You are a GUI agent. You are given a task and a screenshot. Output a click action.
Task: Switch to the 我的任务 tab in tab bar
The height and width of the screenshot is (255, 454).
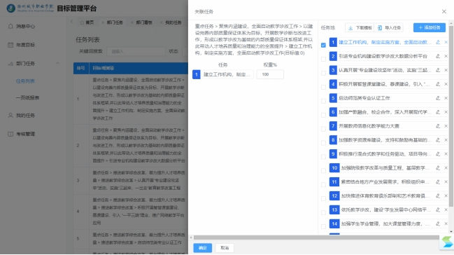click(173, 22)
